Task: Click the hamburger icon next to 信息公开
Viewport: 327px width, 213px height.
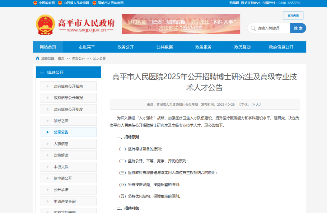Action: [42, 72]
